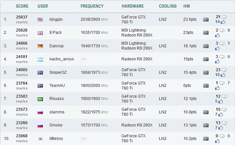Click the 0pts value in TeamAU's row

tap(187, 85)
